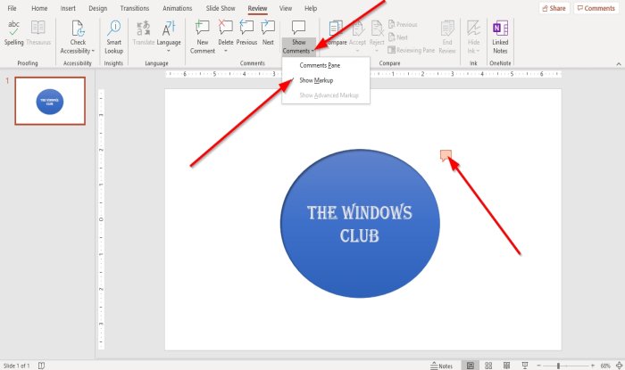The height and width of the screenshot is (370, 625).
Task: Select slide 1 thumbnail
Action: 50,101
